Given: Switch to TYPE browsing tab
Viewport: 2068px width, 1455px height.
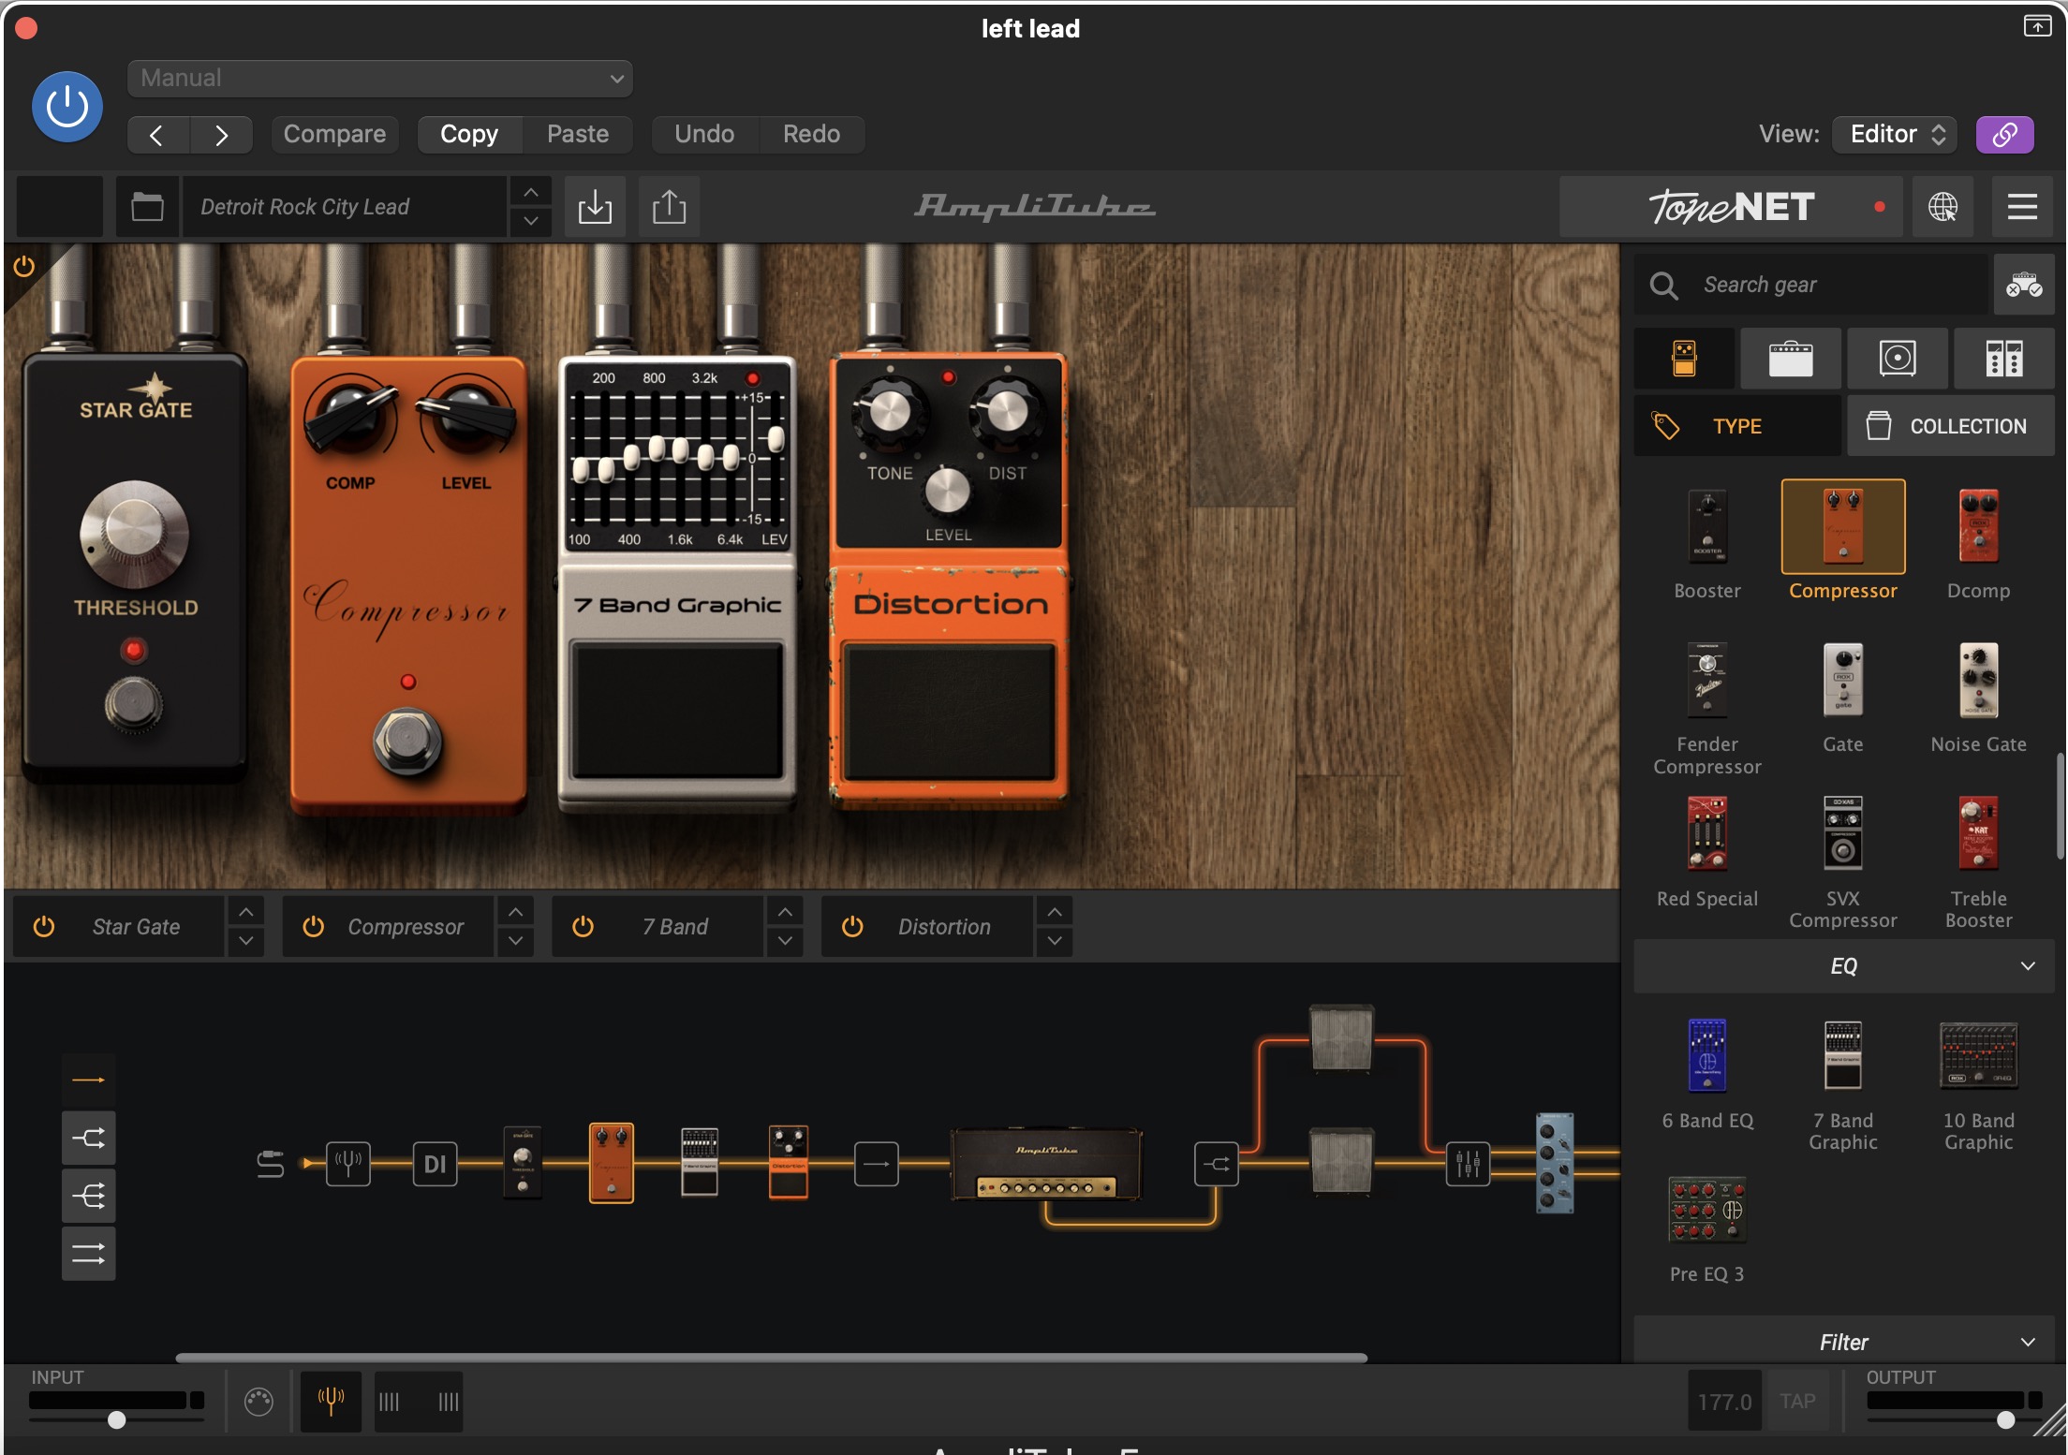Looking at the screenshot, I should (1737, 426).
